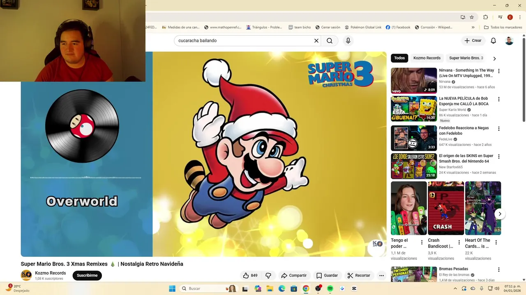526x295 pixels.
Task: Open the 'Tengo el poder' short
Action: coord(409,208)
